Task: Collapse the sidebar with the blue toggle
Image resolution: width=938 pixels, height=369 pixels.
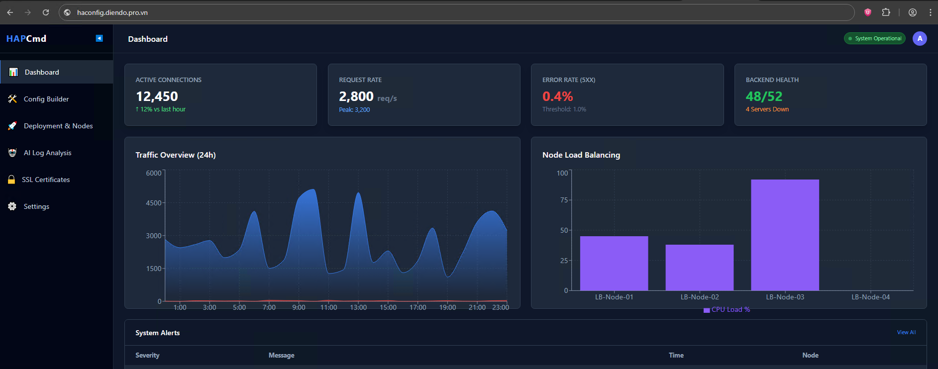Action: click(100, 38)
